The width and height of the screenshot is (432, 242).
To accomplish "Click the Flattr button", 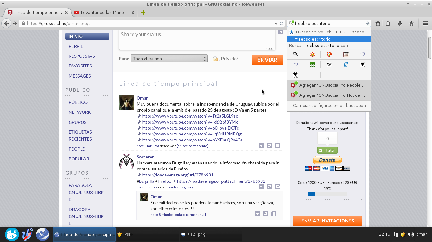I will [x=327, y=150].
